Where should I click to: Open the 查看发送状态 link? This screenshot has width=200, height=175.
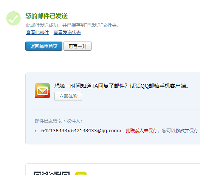click(x=67, y=33)
